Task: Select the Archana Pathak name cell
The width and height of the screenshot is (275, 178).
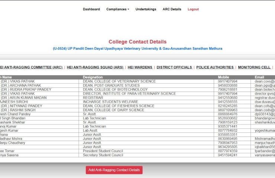Action: point(39,85)
